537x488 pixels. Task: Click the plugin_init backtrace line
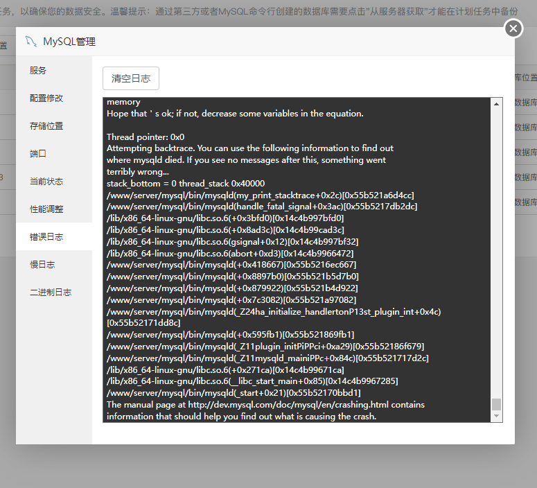pyautogui.click(x=265, y=347)
